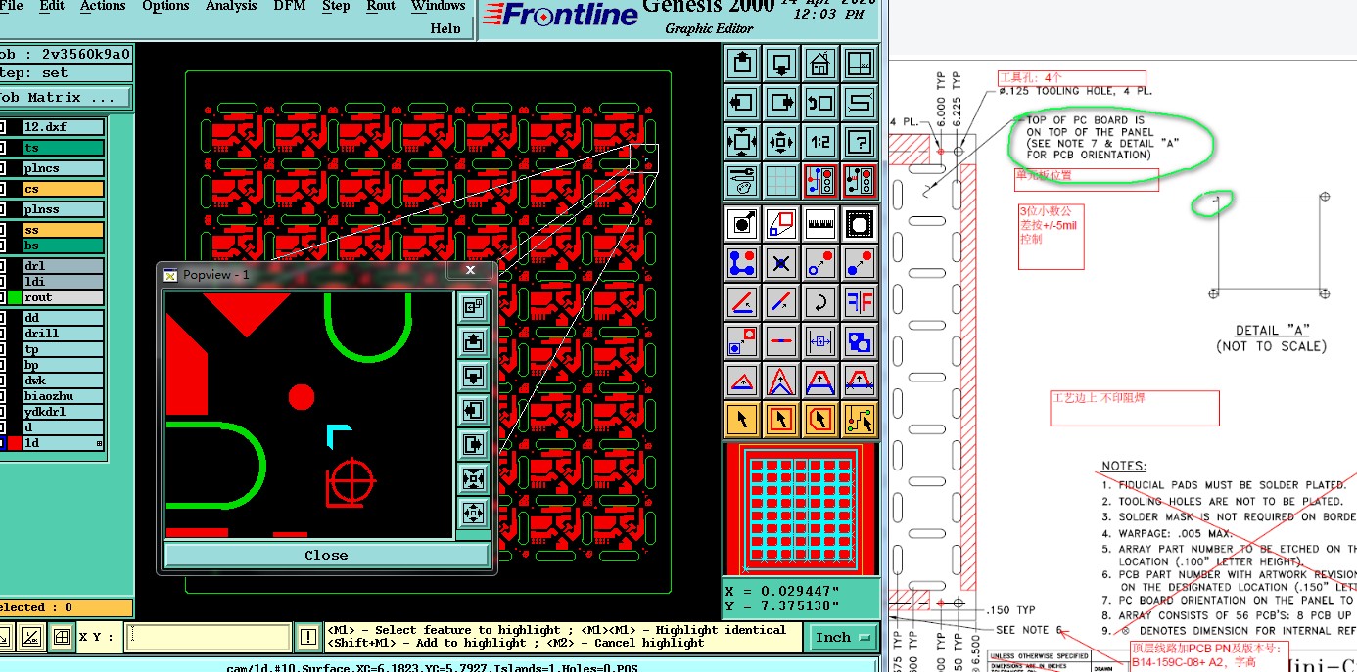Image resolution: width=1357 pixels, height=672 pixels.
Task: Click the zoom out shrink icon
Action: [781, 142]
